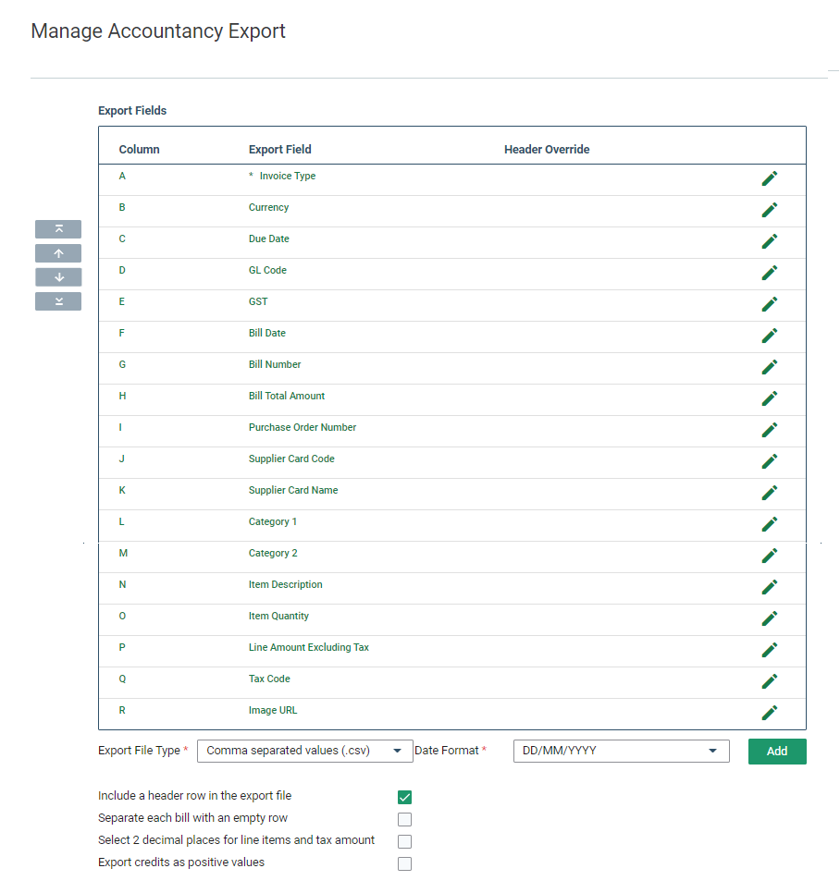The width and height of the screenshot is (840, 893).
Task: Move selected field to top
Action: (58, 229)
